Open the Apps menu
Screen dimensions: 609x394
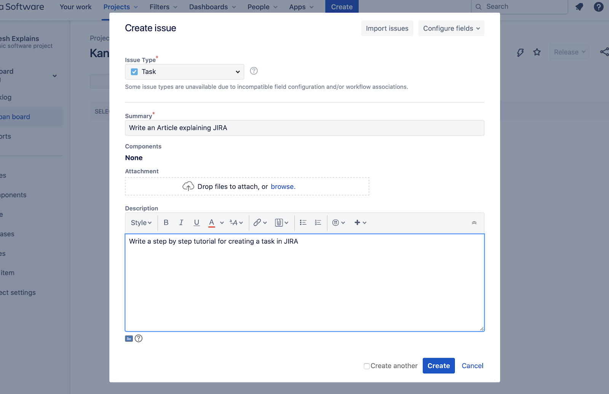click(301, 7)
